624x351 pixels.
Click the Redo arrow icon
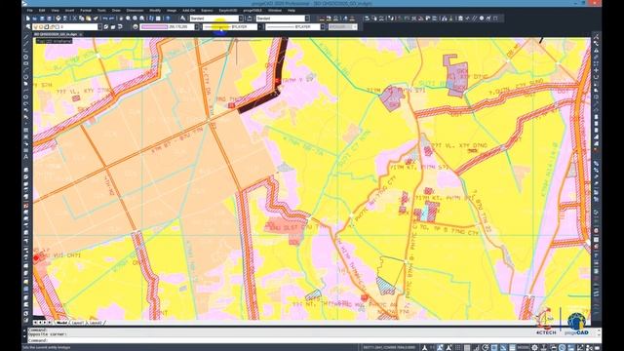click(x=112, y=19)
